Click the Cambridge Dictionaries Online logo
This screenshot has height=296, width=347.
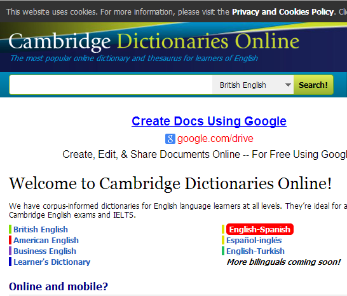click(x=154, y=41)
